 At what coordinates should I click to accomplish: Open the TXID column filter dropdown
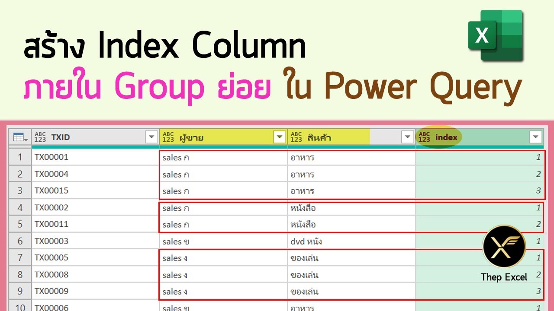(x=151, y=137)
